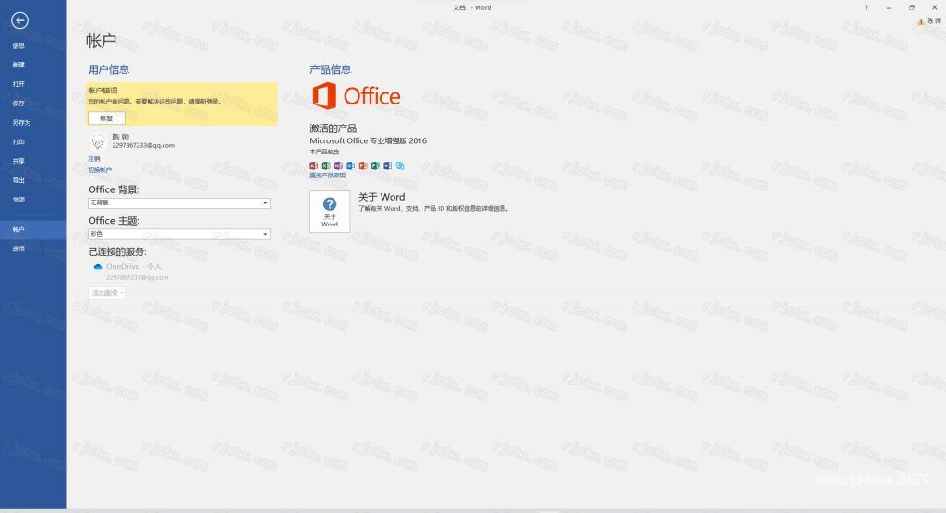Click the 注销 sign-out link
This screenshot has height=513, width=946.
[94, 159]
